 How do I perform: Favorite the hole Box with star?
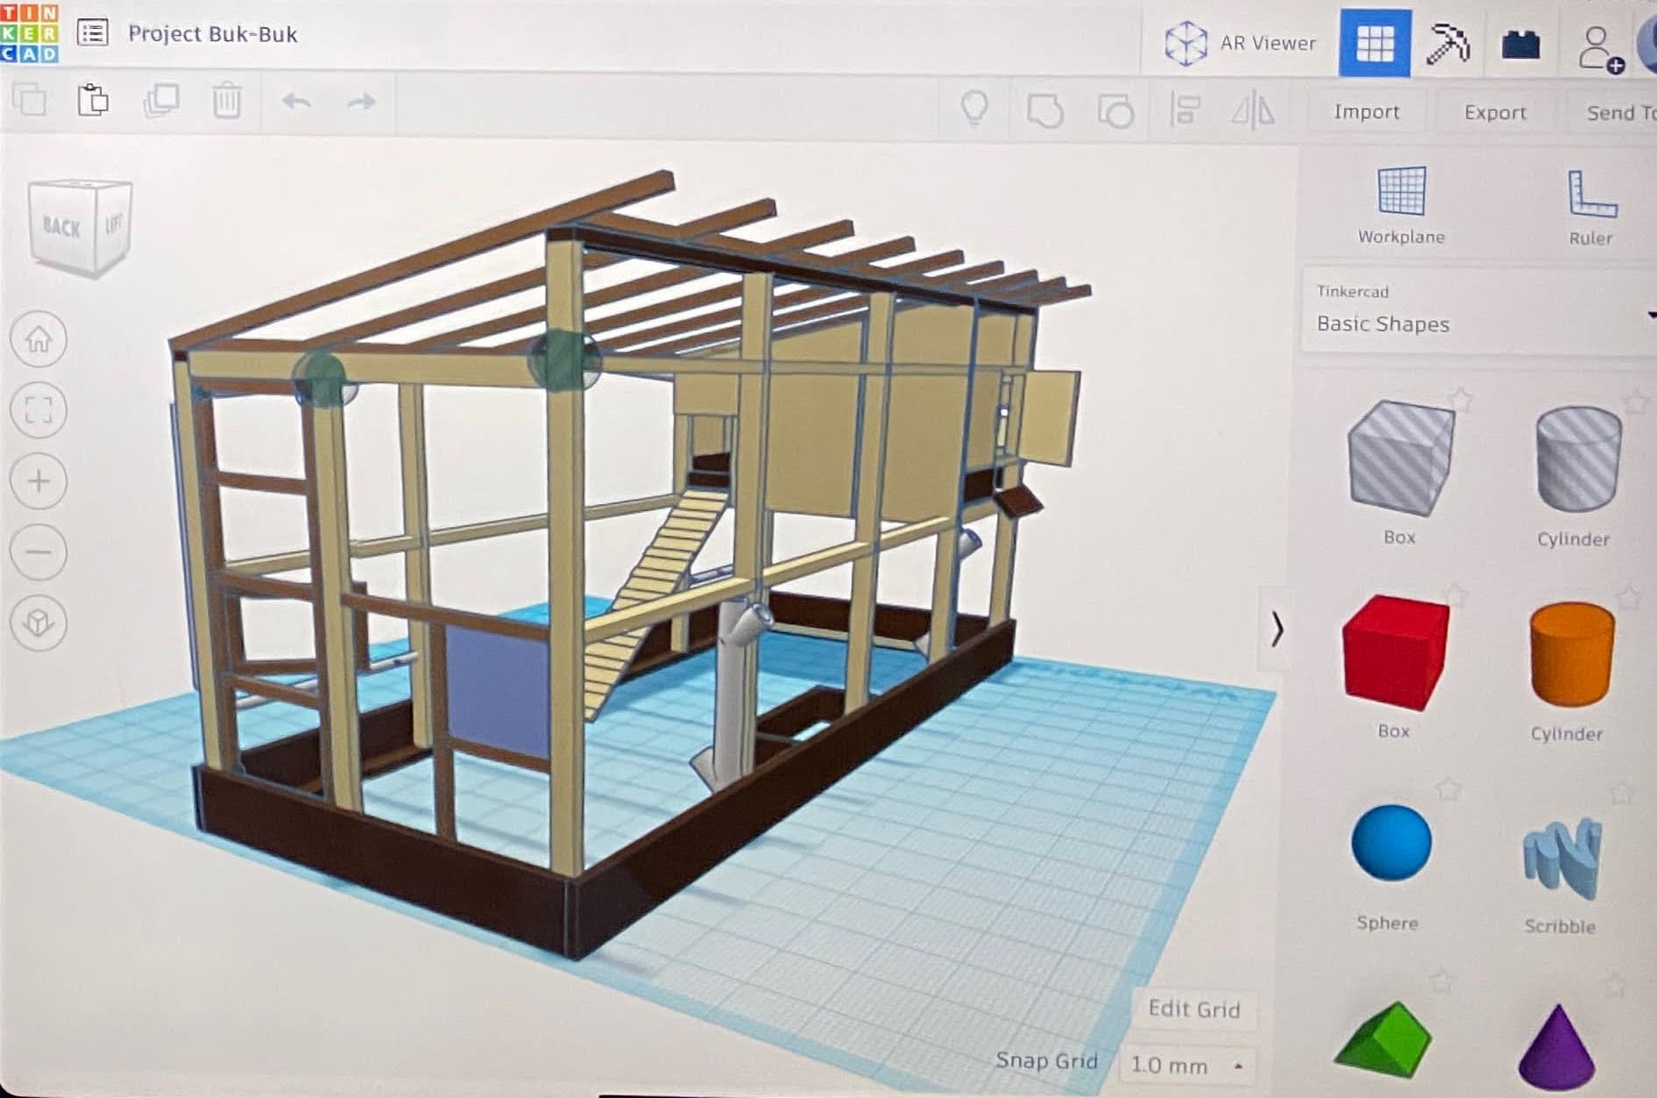coord(1460,400)
